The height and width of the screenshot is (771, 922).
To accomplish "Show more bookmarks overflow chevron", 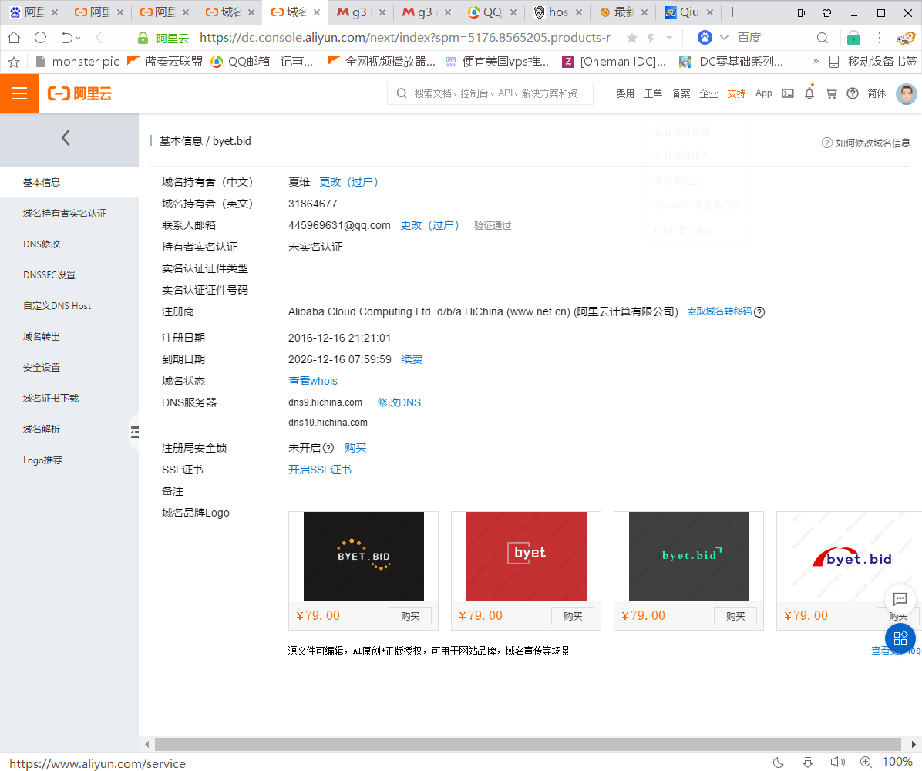I will pos(816,62).
